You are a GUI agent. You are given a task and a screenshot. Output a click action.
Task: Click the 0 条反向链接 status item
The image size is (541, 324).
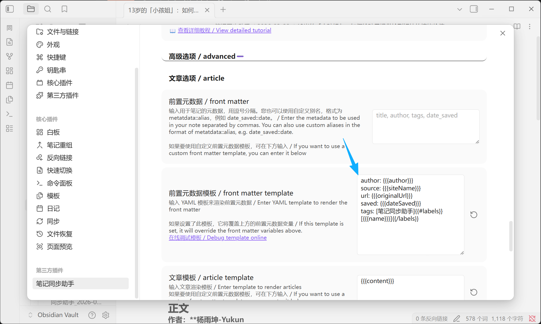[x=432, y=319]
